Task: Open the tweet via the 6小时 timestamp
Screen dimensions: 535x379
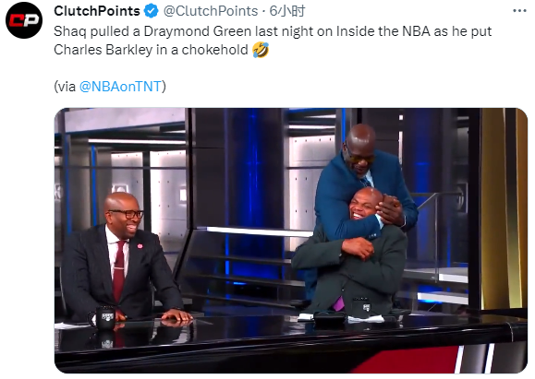Action: coord(287,11)
